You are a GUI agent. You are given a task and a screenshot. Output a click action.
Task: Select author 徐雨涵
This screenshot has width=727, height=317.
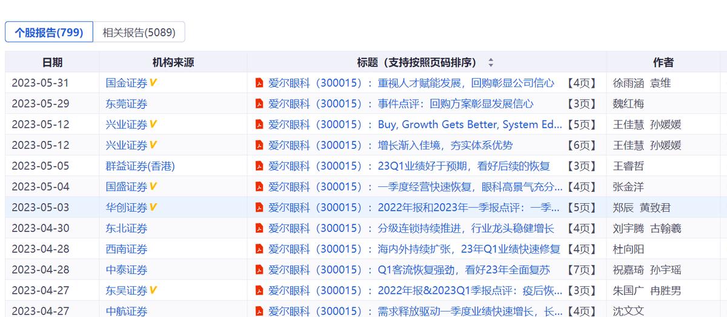[629, 83]
